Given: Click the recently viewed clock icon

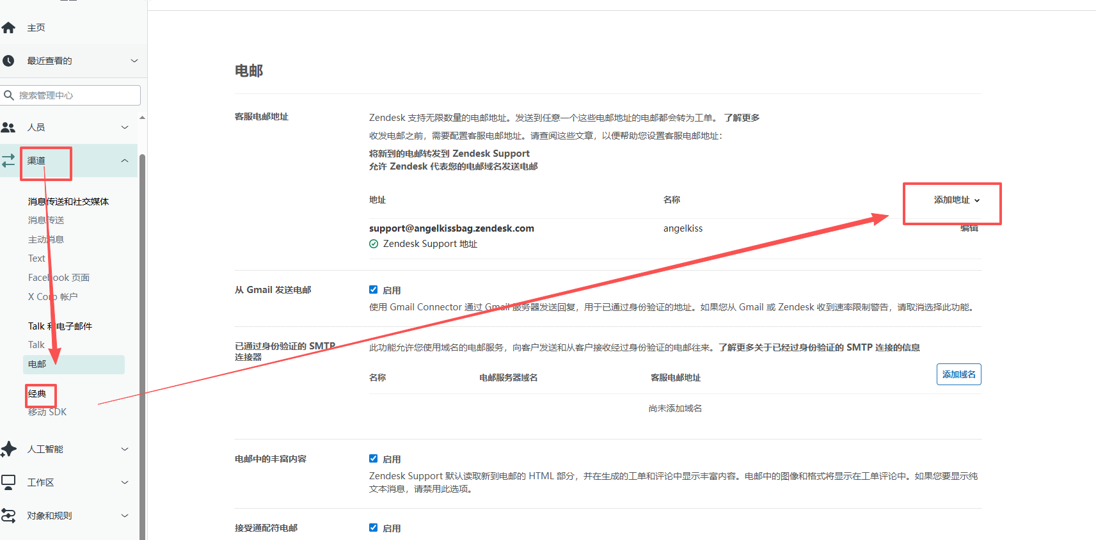Looking at the screenshot, I should pyautogui.click(x=8, y=61).
